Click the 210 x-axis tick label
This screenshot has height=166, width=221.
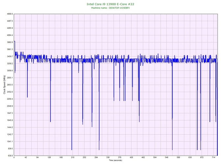(x=73, y=157)
